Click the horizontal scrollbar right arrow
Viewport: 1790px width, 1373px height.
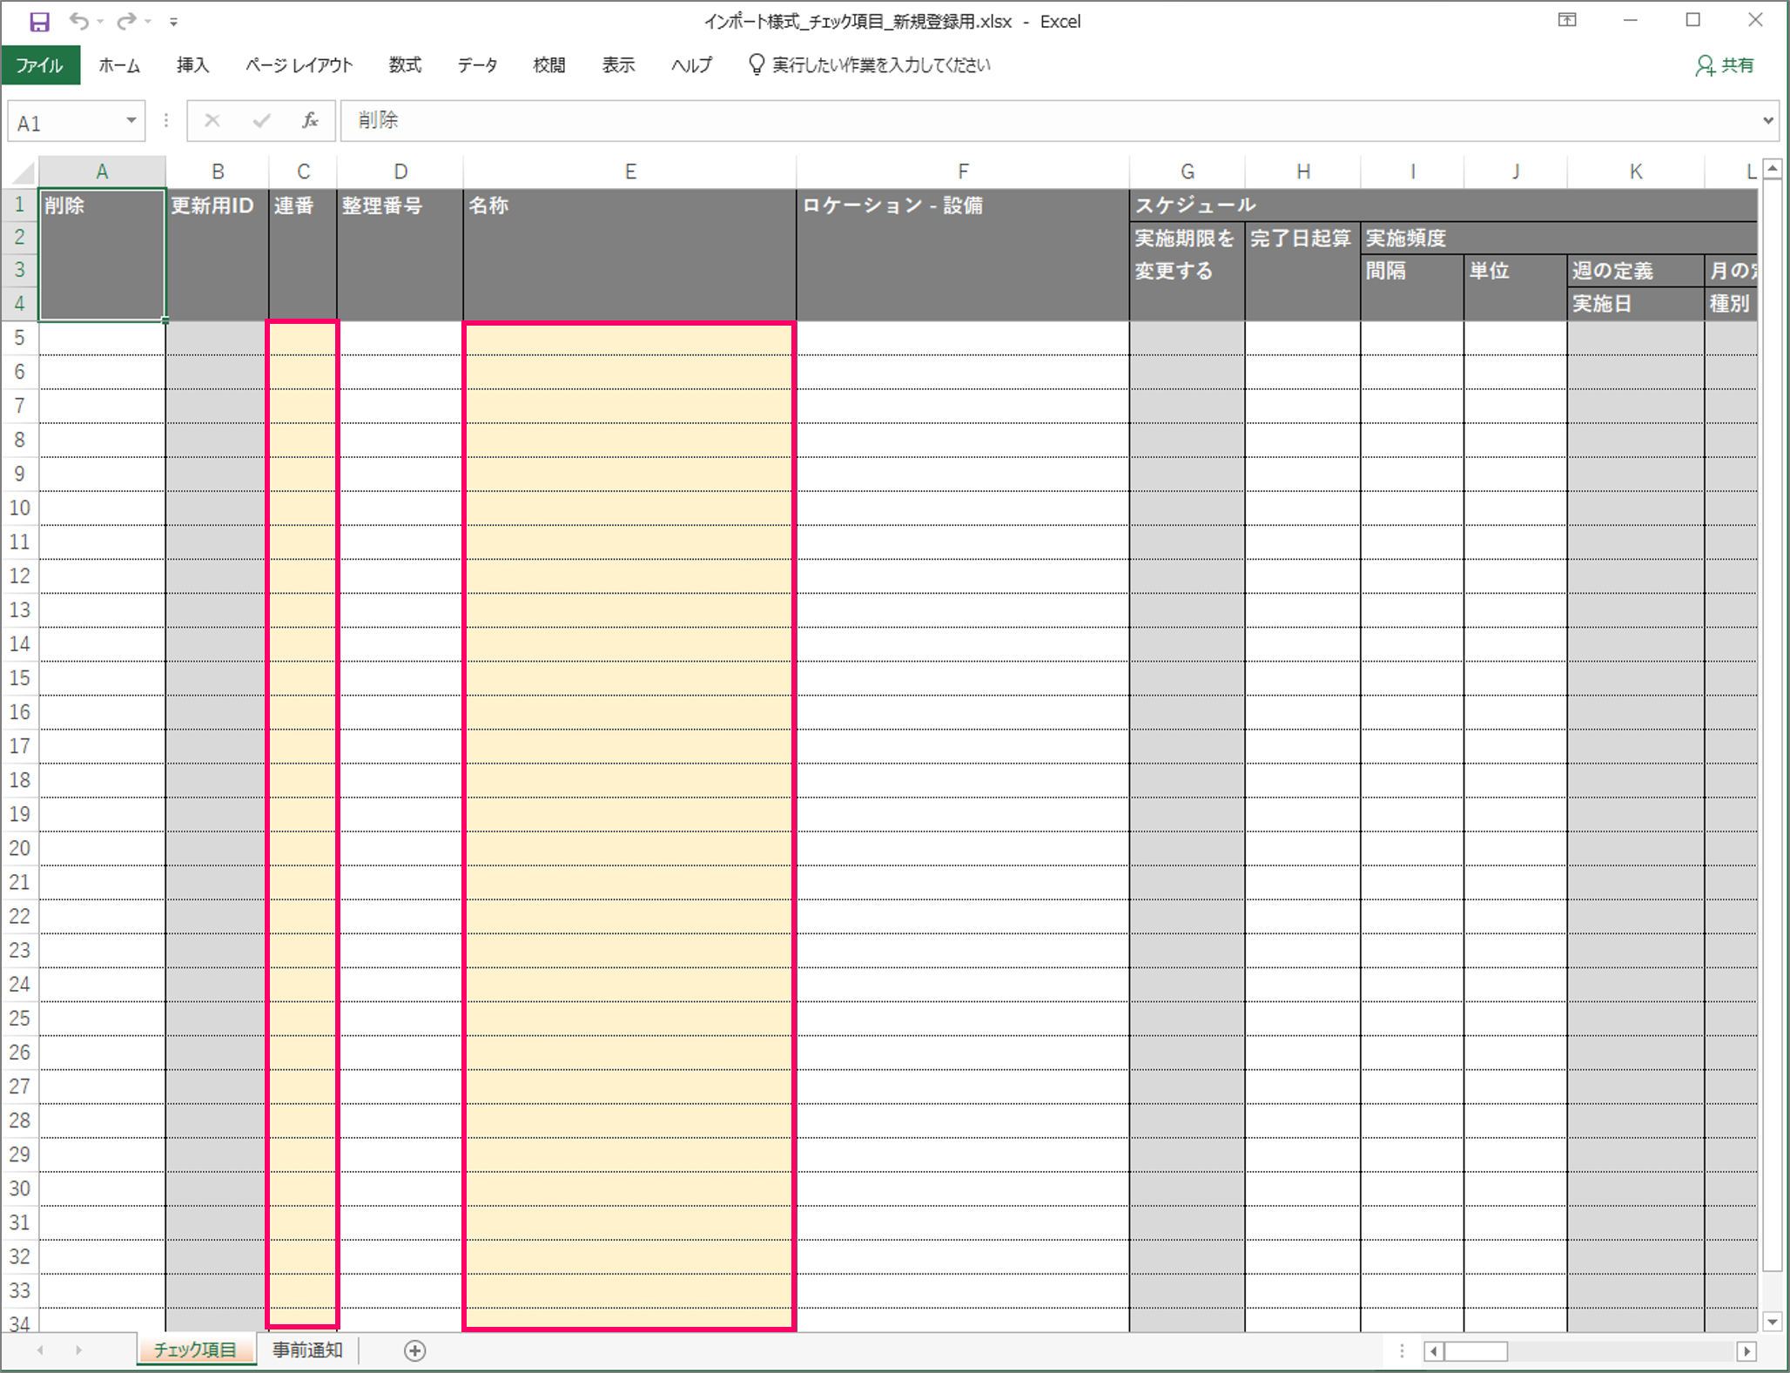point(1746,1351)
